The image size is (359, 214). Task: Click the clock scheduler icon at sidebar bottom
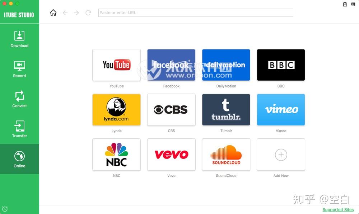pos(5,209)
